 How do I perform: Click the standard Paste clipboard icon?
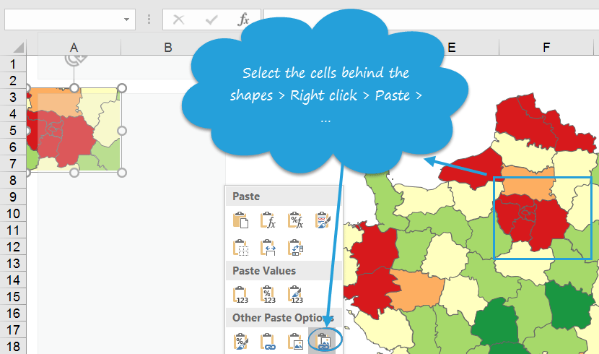click(240, 220)
